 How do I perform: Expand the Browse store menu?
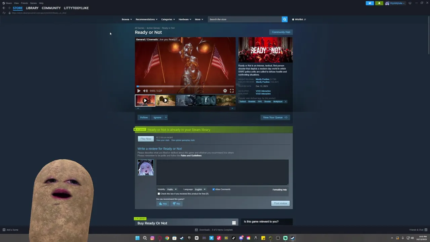(x=127, y=19)
